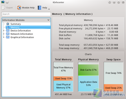Click the Export toolbar button
This screenshot has height=99, width=126.
[x=7, y=8]
